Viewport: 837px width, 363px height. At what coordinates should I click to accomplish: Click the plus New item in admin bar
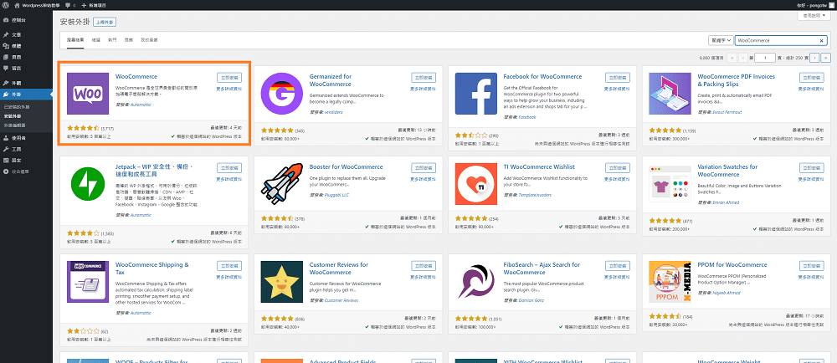95,5
